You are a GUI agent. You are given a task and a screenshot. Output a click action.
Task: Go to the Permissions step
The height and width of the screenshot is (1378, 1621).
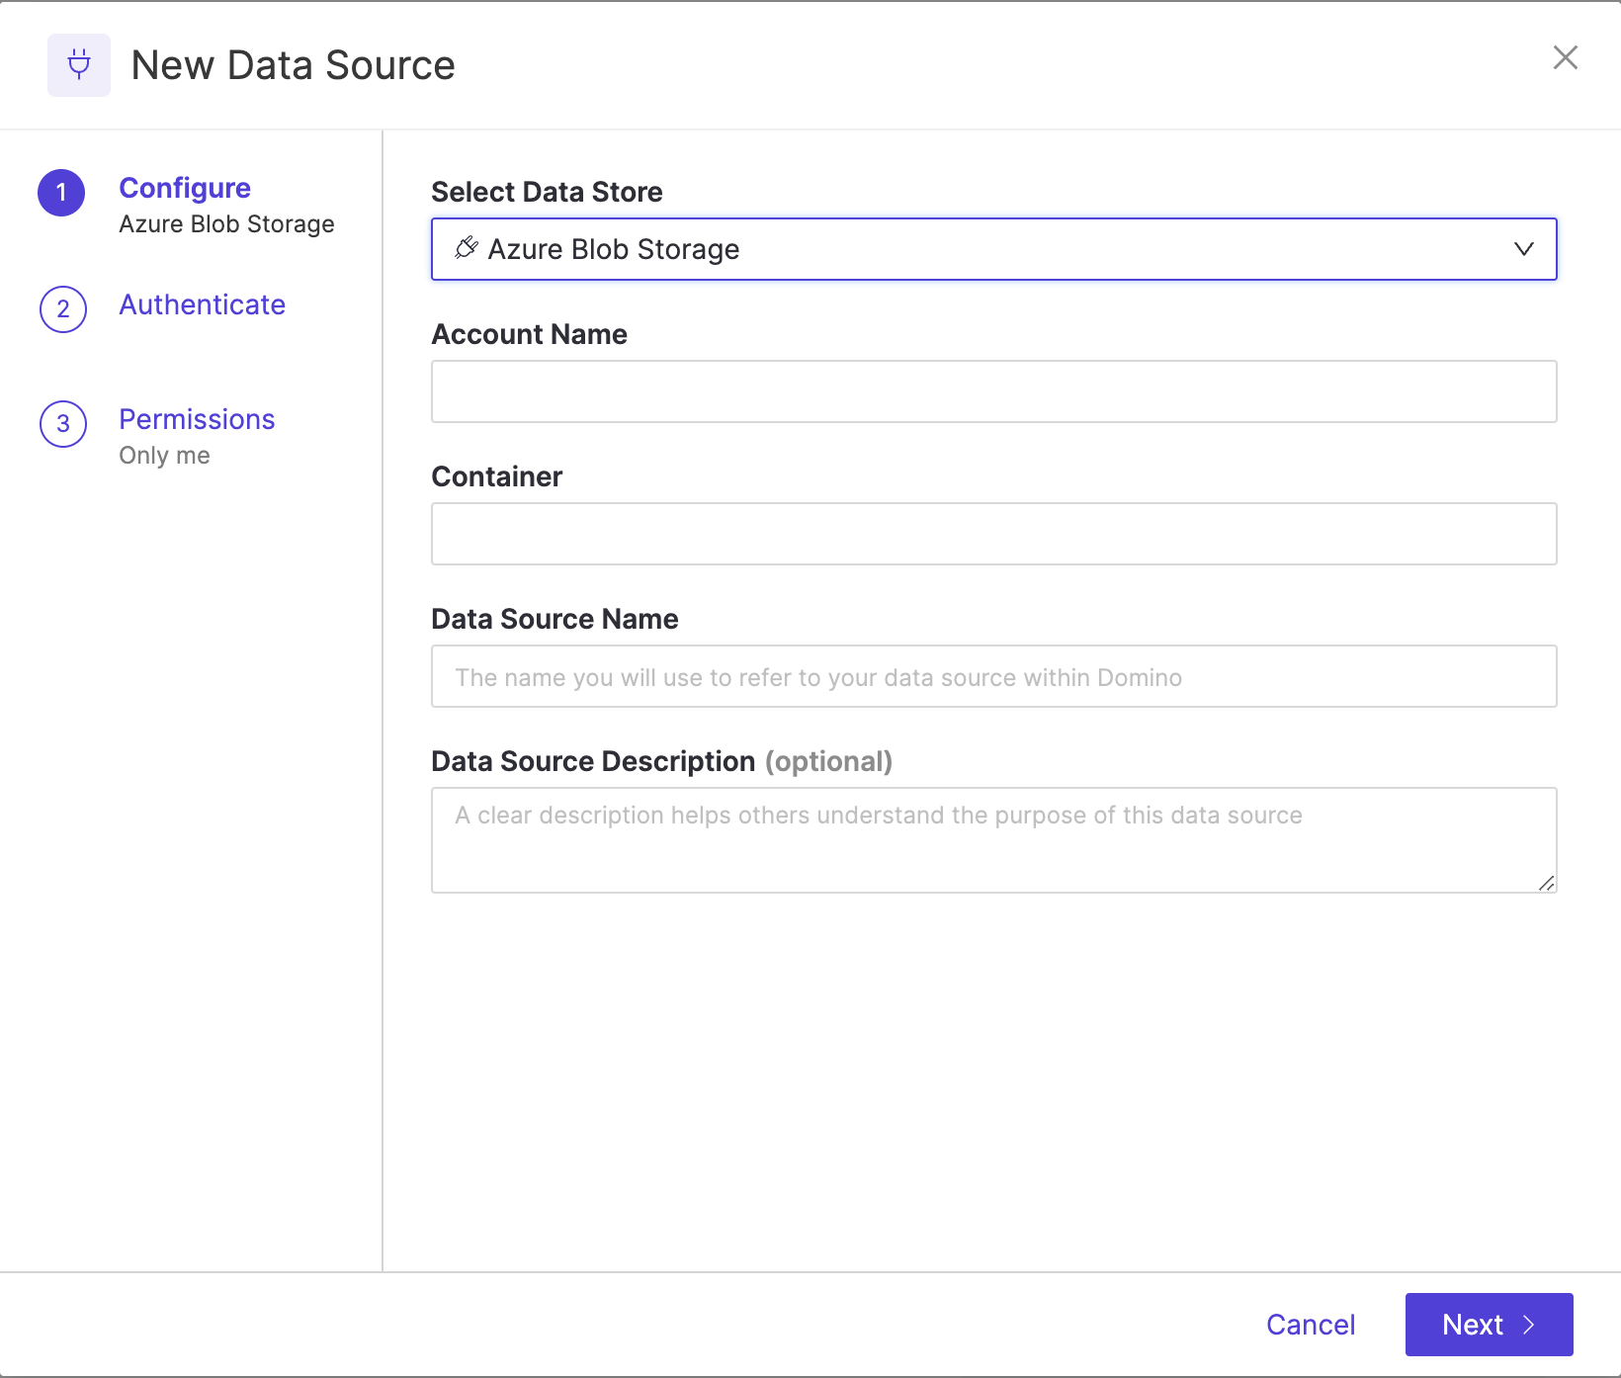(197, 419)
